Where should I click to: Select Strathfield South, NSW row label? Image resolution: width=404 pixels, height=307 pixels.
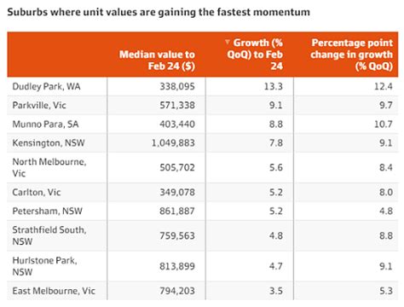click(x=49, y=235)
